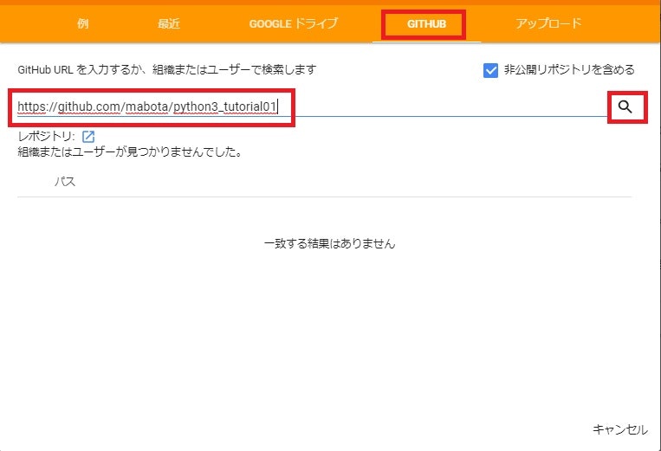Click the キャンセル button
Screen dimensions: 661x451
(x=619, y=429)
